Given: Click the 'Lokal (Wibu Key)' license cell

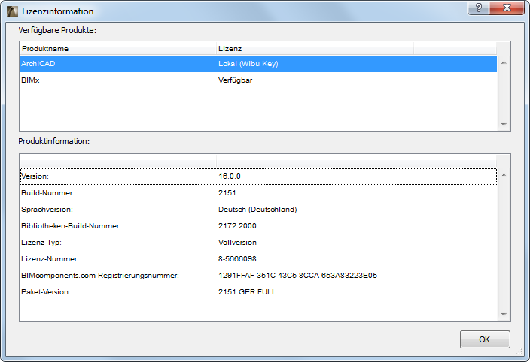Looking at the screenshot, I should click(x=248, y=64).
